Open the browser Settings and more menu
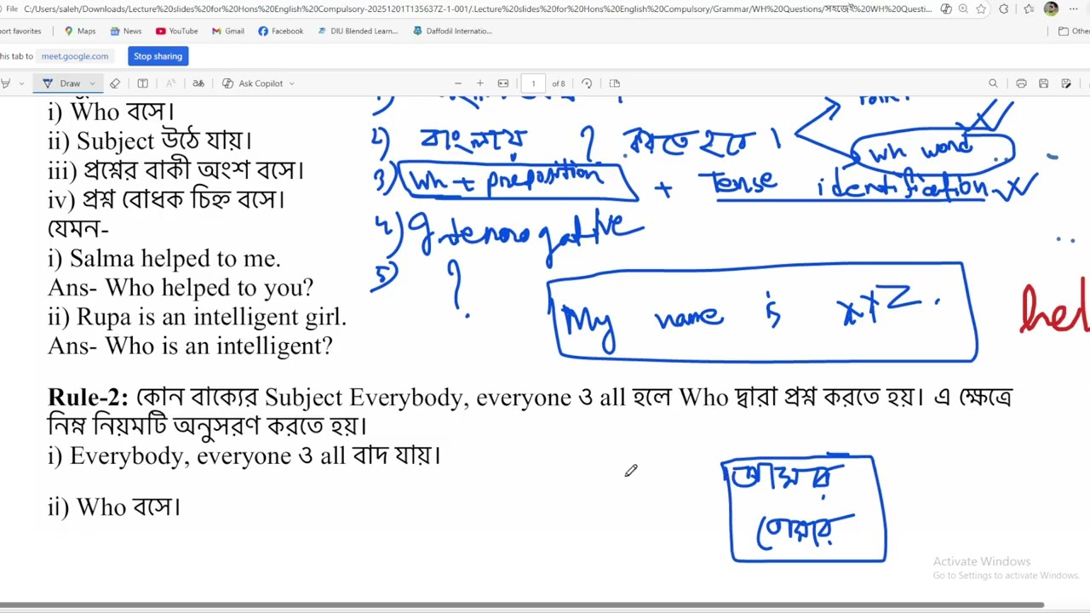Viewport: 1090px width, 613px height. [x=1075, y=9]
